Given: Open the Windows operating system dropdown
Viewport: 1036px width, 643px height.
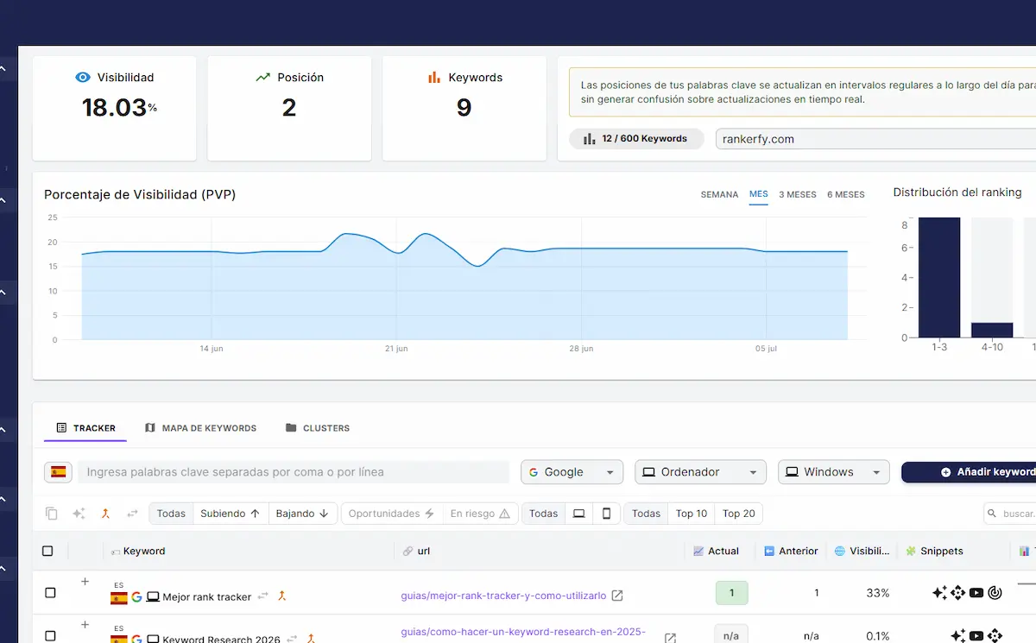Looking at the screenshot, I should (834, 472).
